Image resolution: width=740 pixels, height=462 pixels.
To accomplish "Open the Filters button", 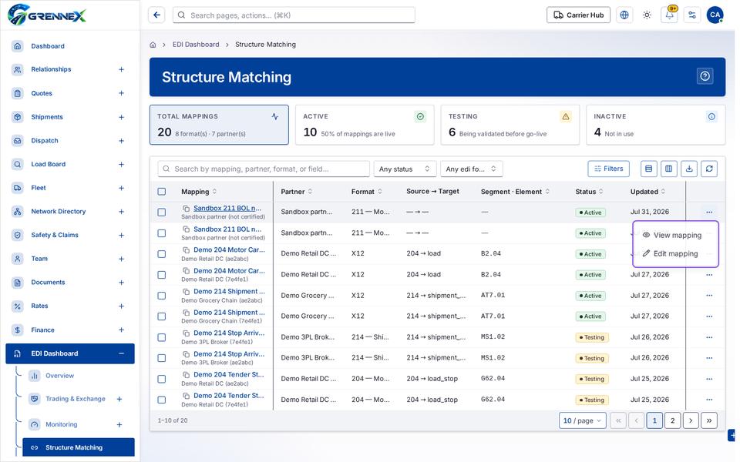I will (608, 169).
